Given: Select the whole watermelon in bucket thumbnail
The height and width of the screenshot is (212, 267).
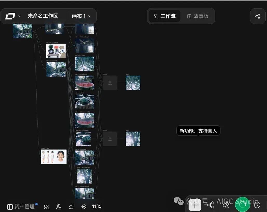Looking at the screenshot, I should [x=84, y=101].
